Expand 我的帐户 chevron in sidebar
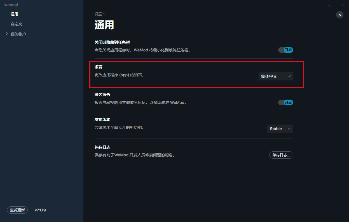 click(7, 34)
